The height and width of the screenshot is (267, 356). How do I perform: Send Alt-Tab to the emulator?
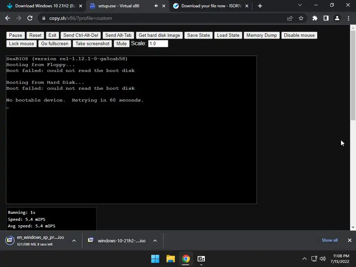pyautogui.click(x=118, y=35)
